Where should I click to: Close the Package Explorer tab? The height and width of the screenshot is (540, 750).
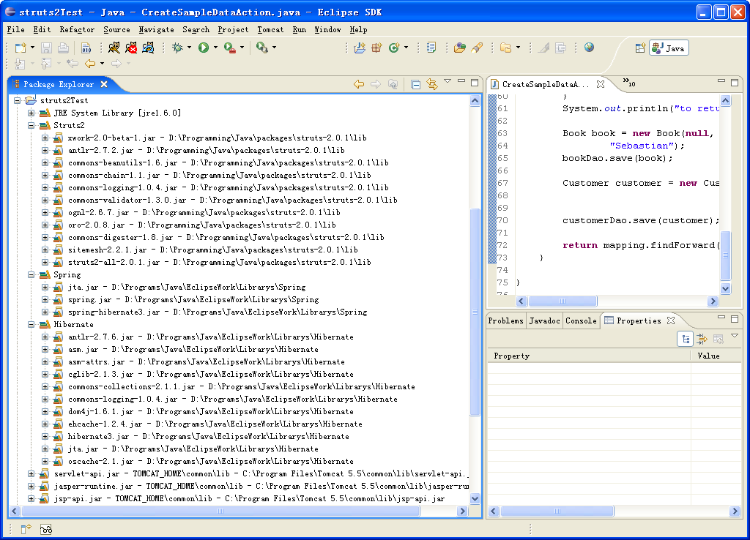pyautogui.click(x=104, y=84)
